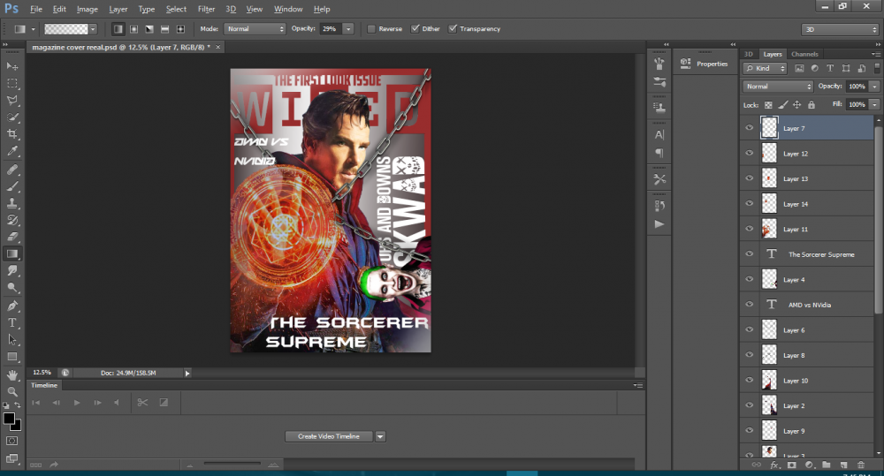Open the File menu

coord(36,9)
